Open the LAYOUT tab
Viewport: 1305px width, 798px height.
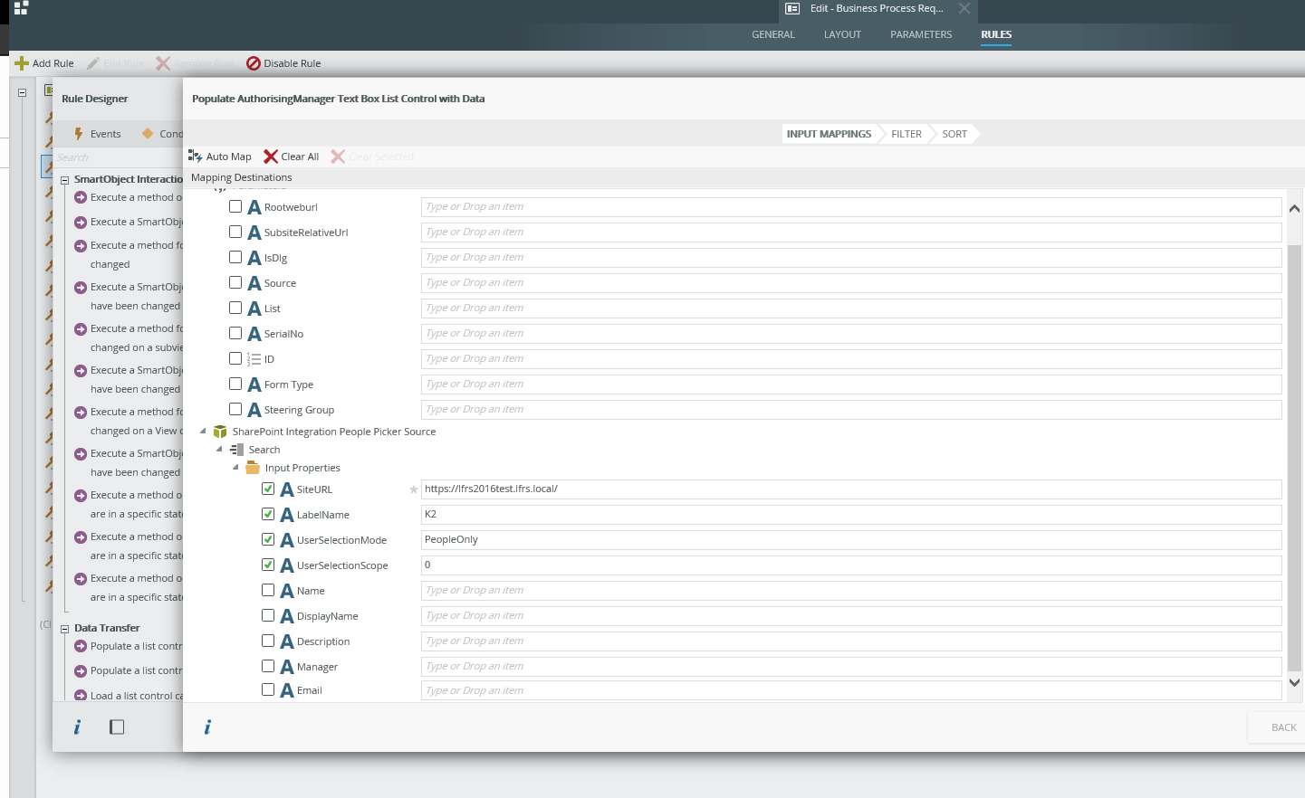(x=842, y=34)
